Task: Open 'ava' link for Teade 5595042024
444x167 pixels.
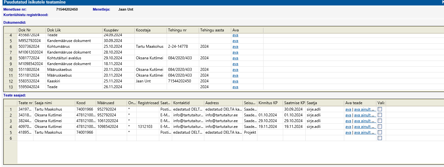Action: (x=235, y=87)
